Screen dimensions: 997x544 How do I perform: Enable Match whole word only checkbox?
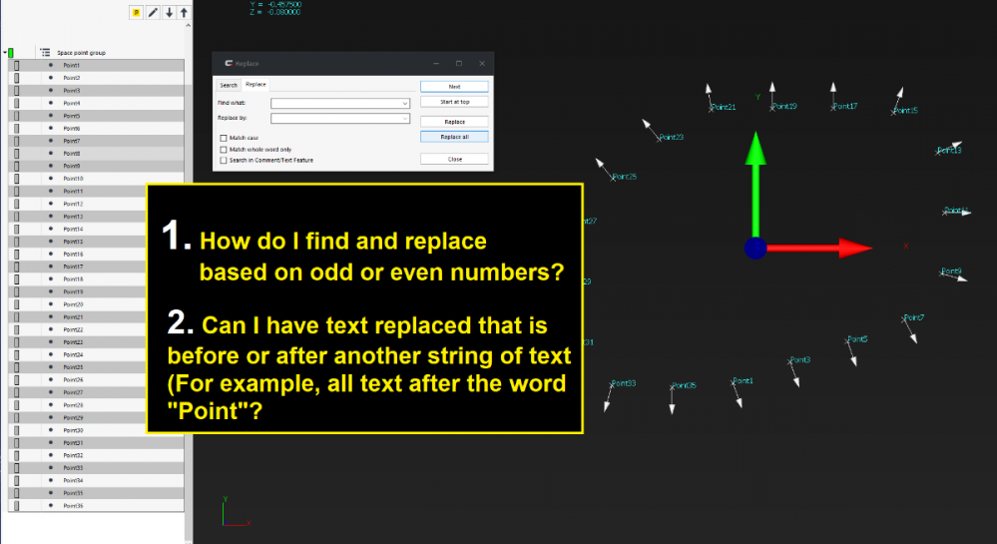click(x=224, y=149)
